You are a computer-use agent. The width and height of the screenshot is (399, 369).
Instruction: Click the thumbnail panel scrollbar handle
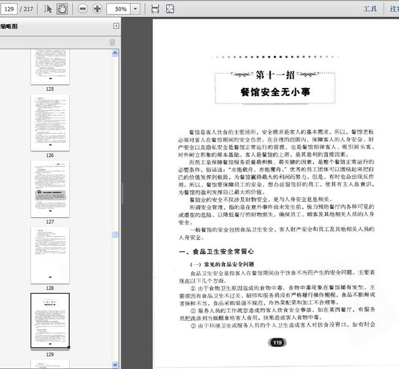coord(115,234)
